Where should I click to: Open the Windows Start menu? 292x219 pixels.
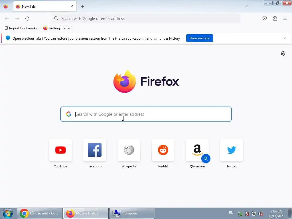tap(8, 213)
